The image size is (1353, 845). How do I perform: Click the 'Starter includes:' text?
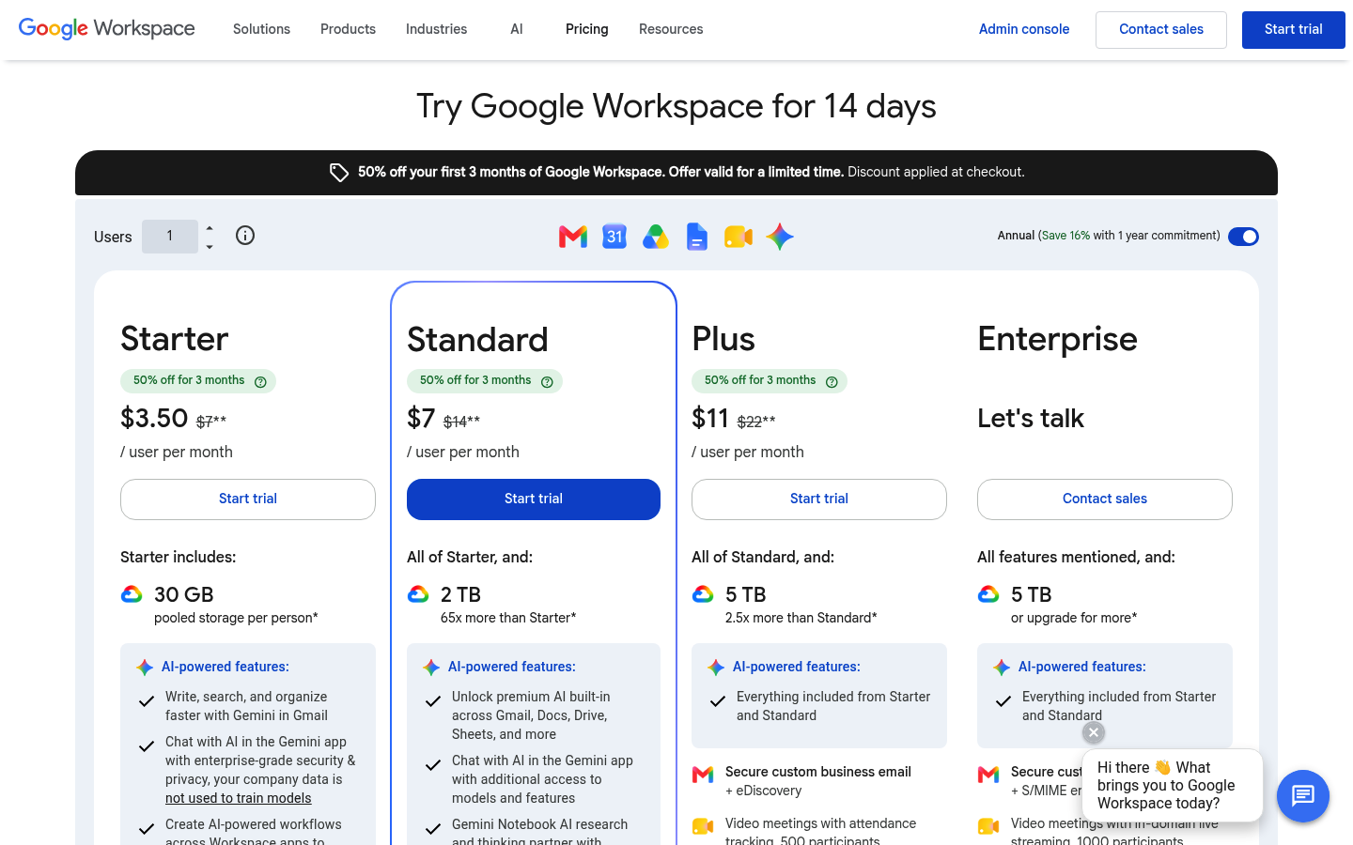(x=179, y=557)
